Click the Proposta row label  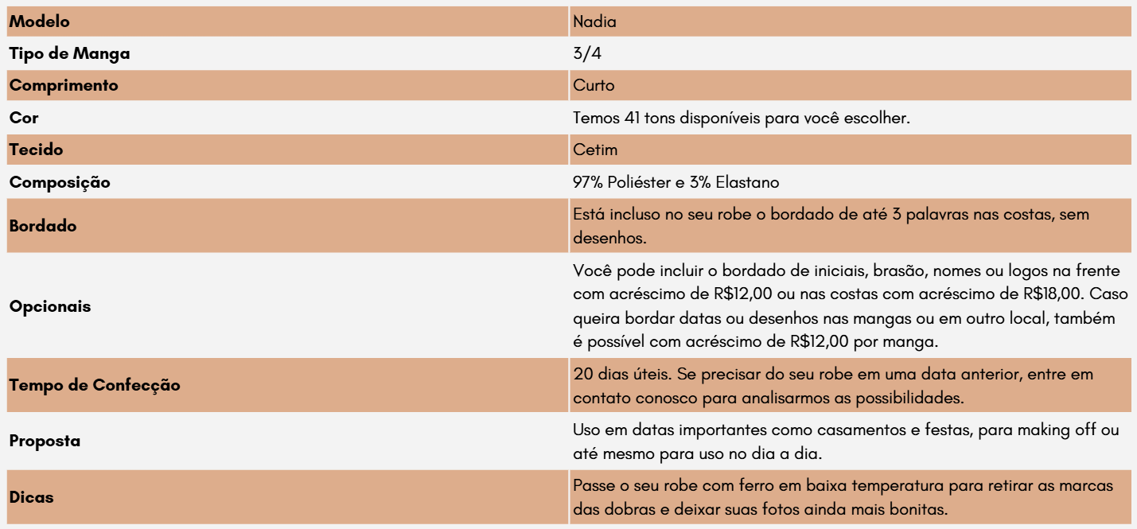point(45,441)
